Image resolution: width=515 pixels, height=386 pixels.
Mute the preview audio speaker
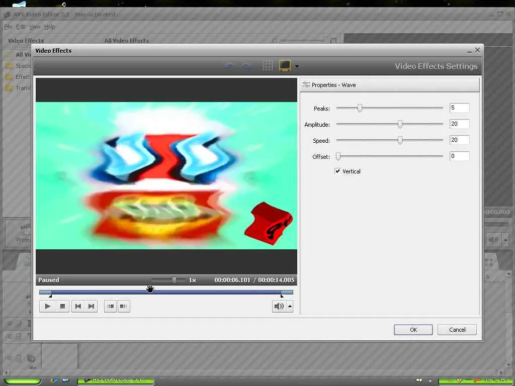[279, 306]
